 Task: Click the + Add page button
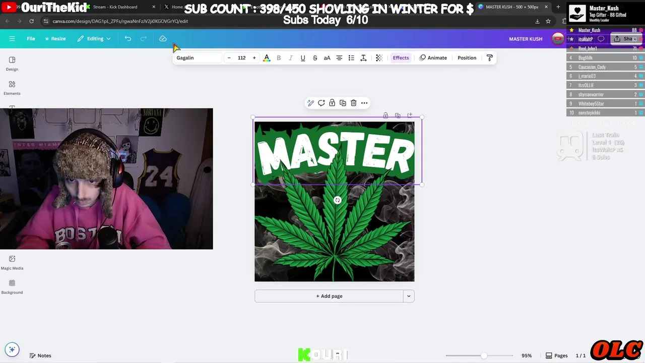[329, 296]
